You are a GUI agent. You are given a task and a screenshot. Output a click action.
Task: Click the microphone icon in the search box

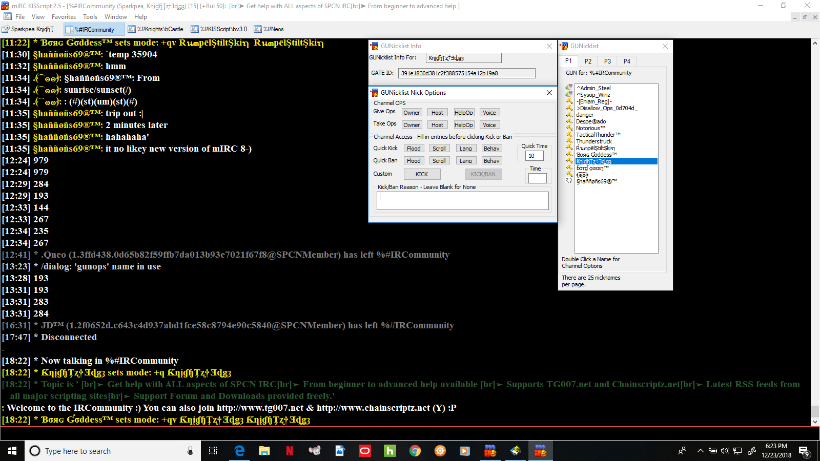coord(190,451)
